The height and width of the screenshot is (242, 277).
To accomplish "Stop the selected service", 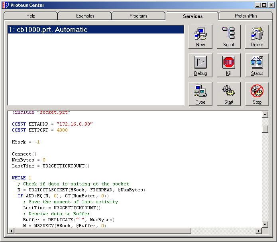I will click(x=257, y=94).
